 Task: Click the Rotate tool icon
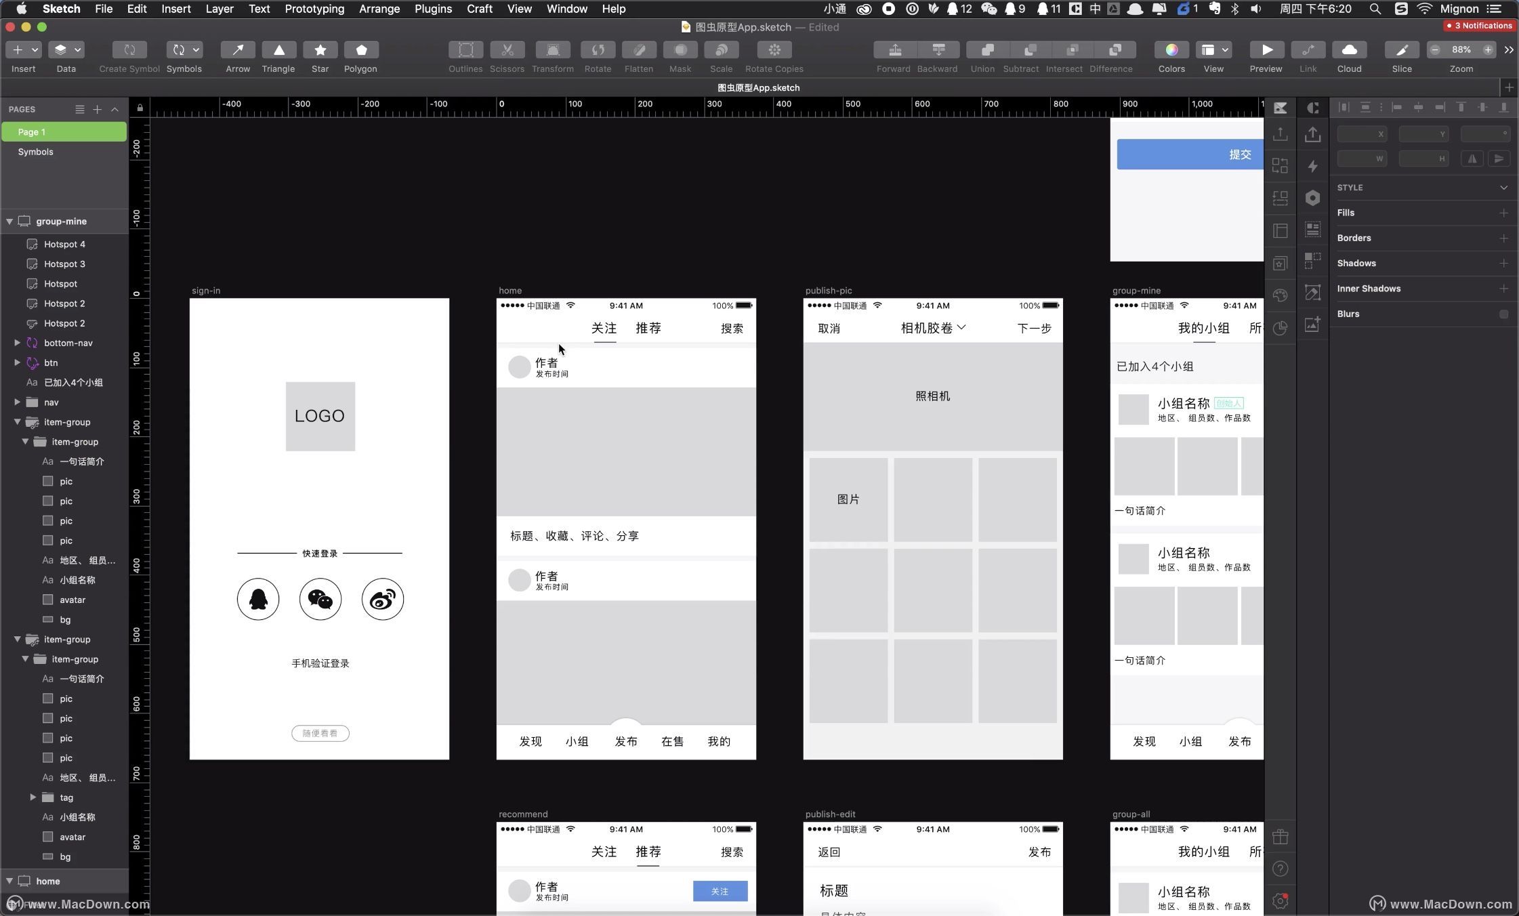coord(598,50)
